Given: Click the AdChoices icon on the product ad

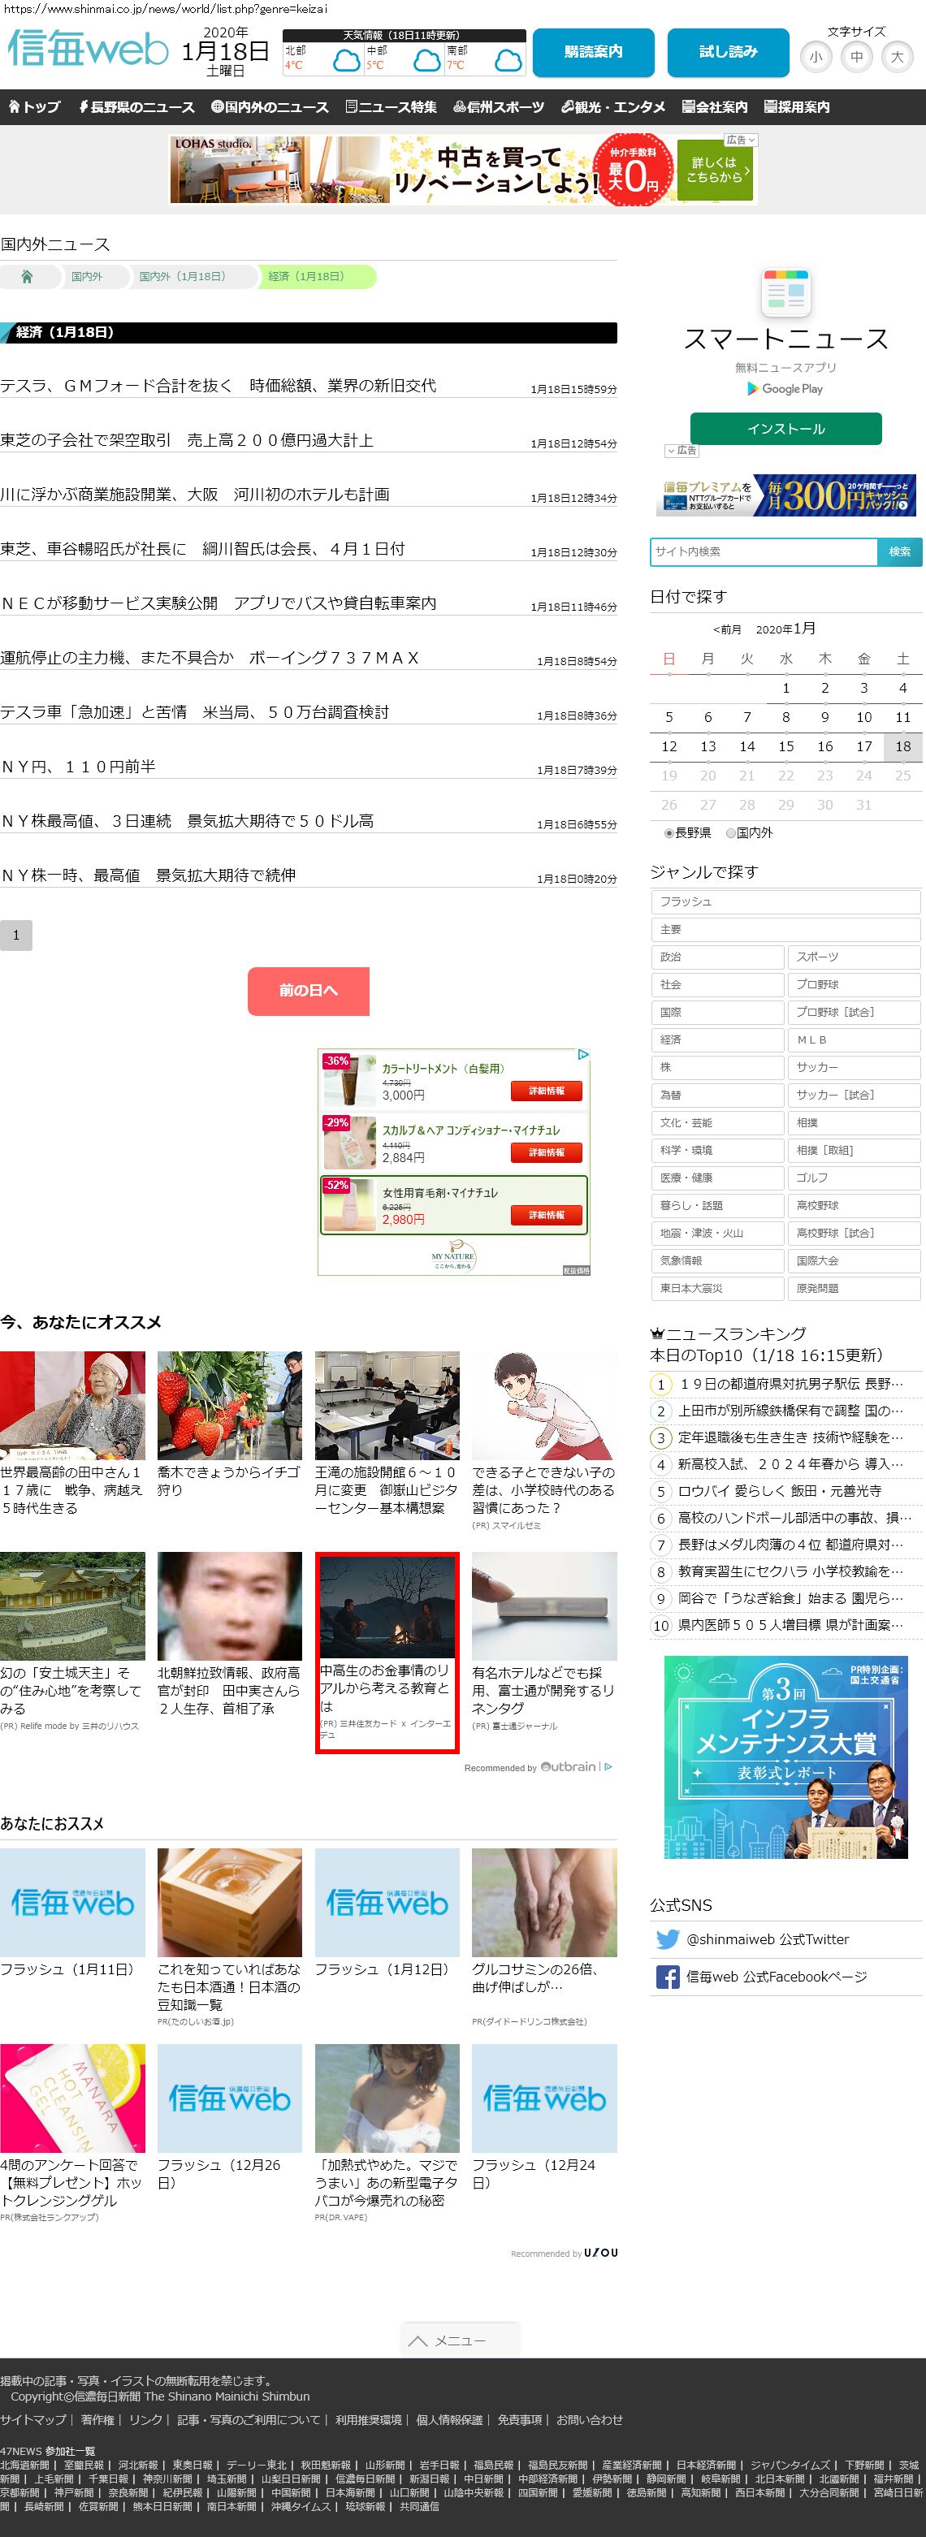Looking at the screenshot, I should coord(582,1055).
